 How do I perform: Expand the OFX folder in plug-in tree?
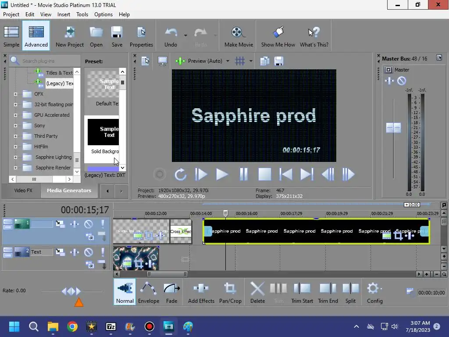click(15, 94)
